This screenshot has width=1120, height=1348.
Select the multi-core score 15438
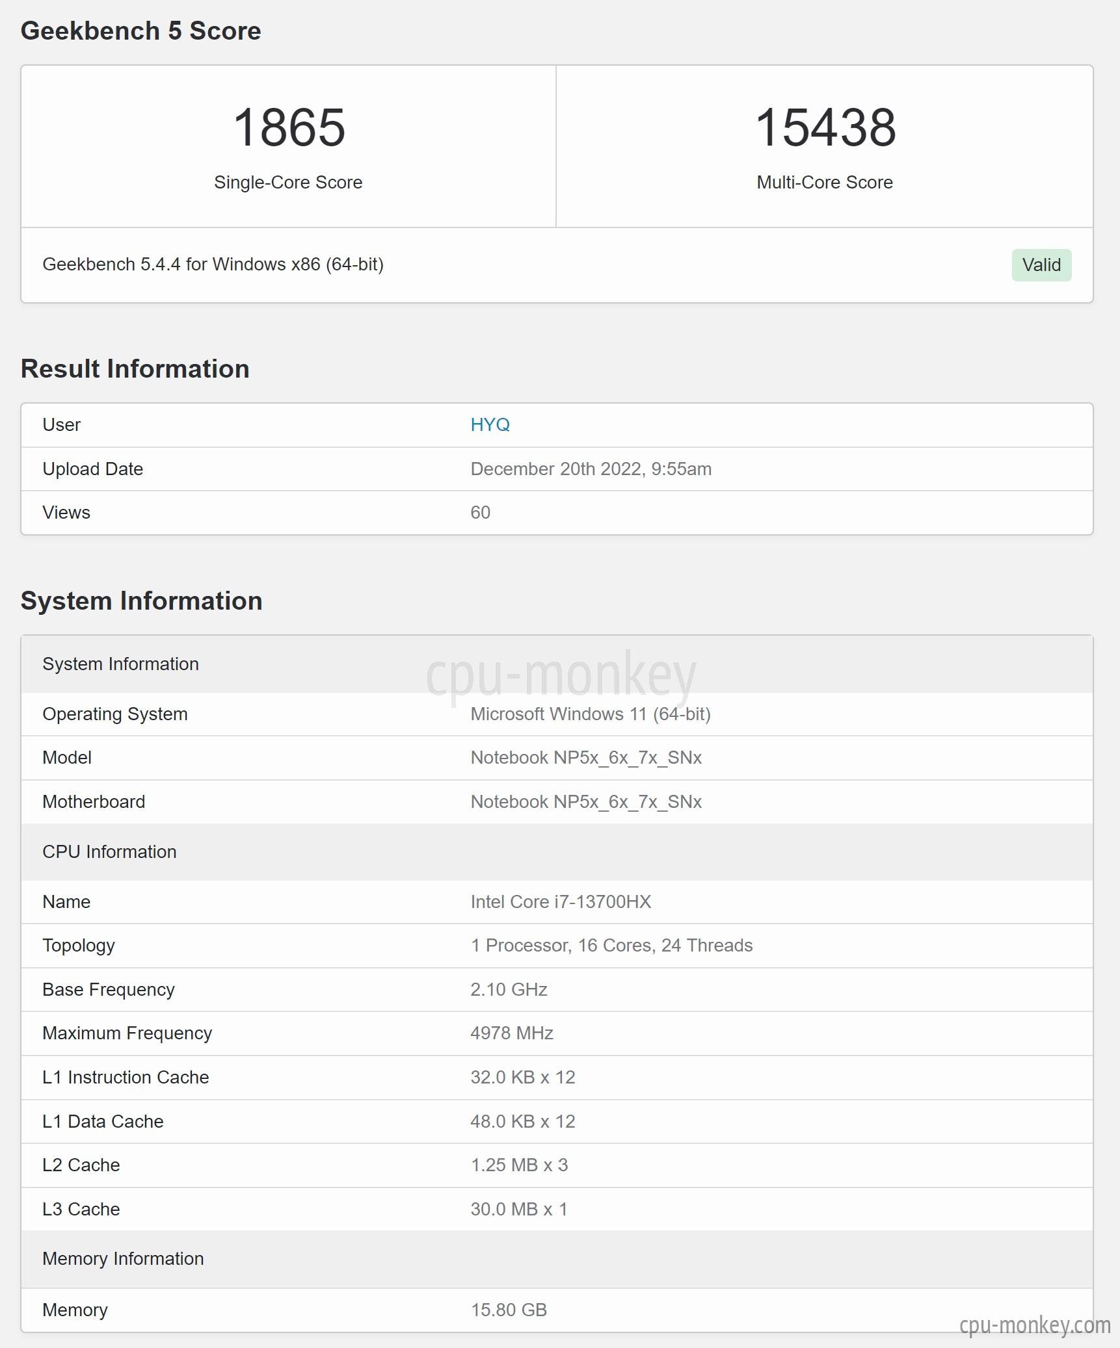point(825,127)
